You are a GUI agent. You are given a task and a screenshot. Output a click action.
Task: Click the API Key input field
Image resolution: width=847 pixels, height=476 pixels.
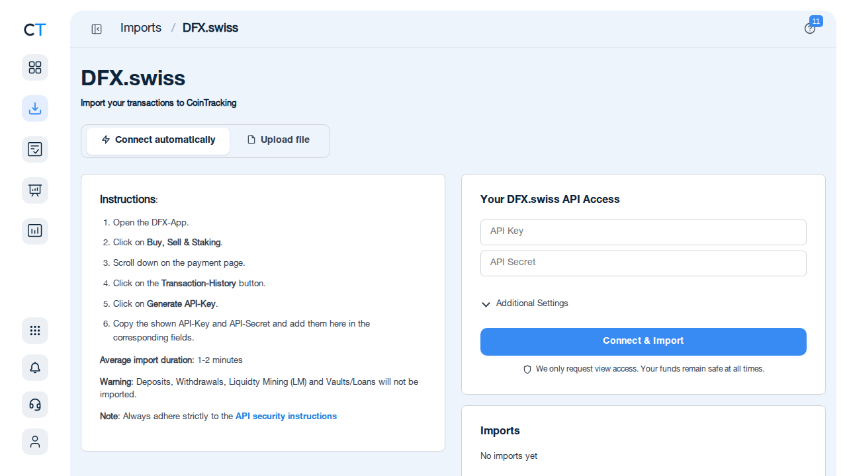point(643,232)
